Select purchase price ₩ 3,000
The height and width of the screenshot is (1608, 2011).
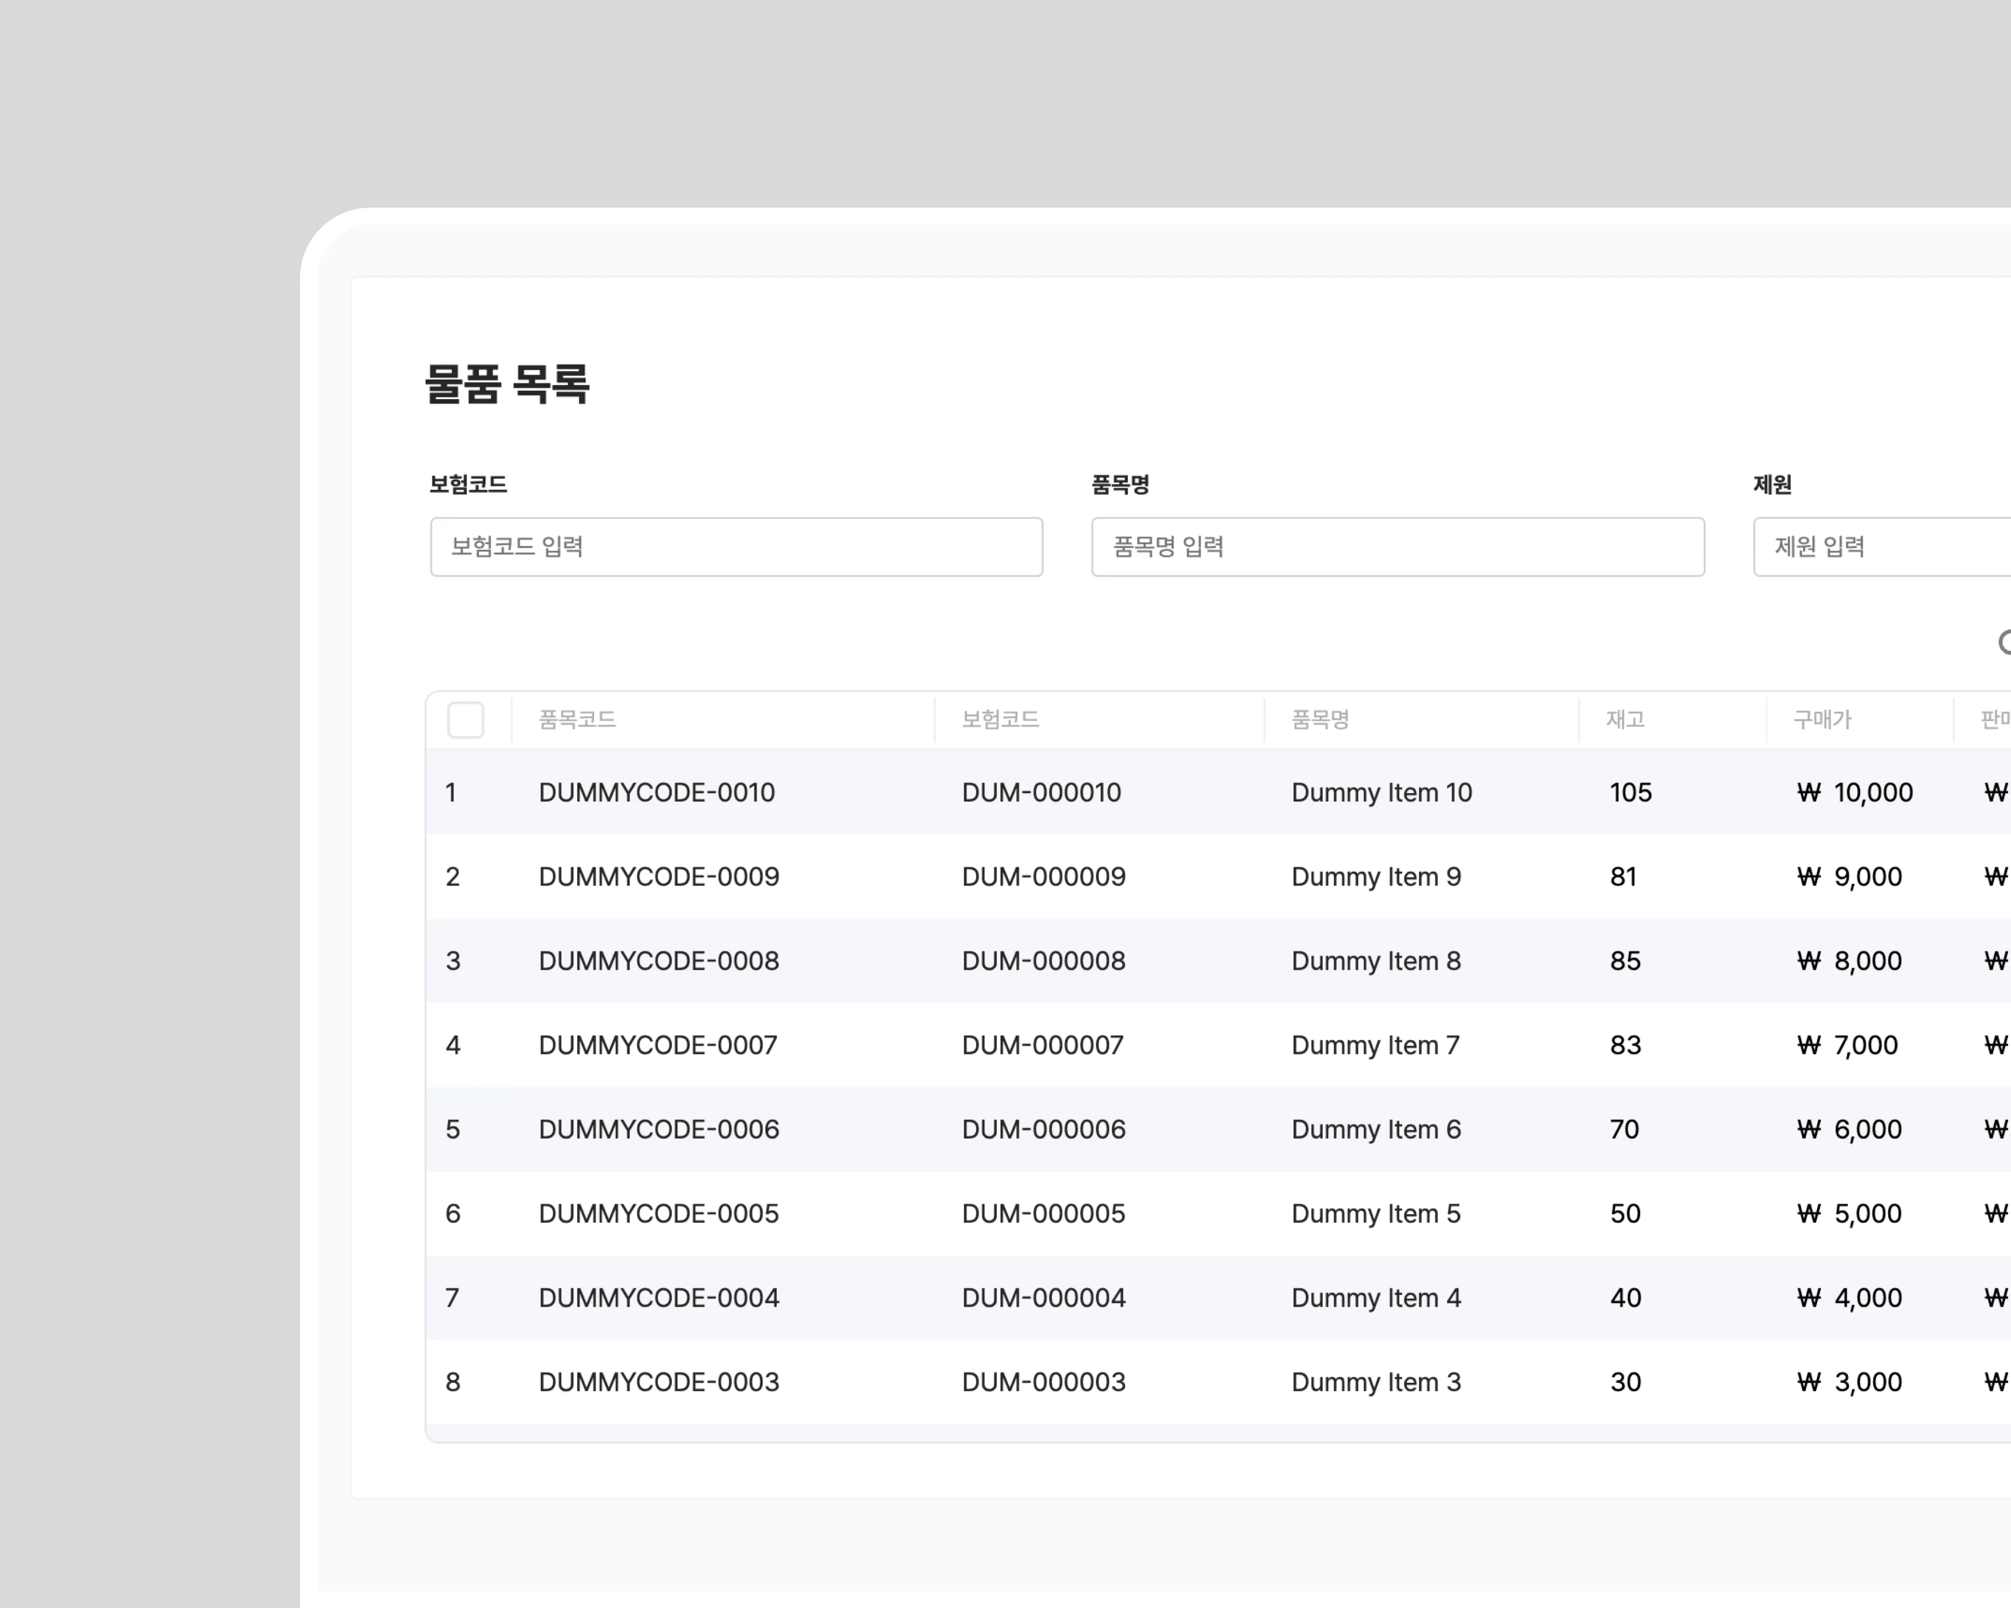1848,1382
